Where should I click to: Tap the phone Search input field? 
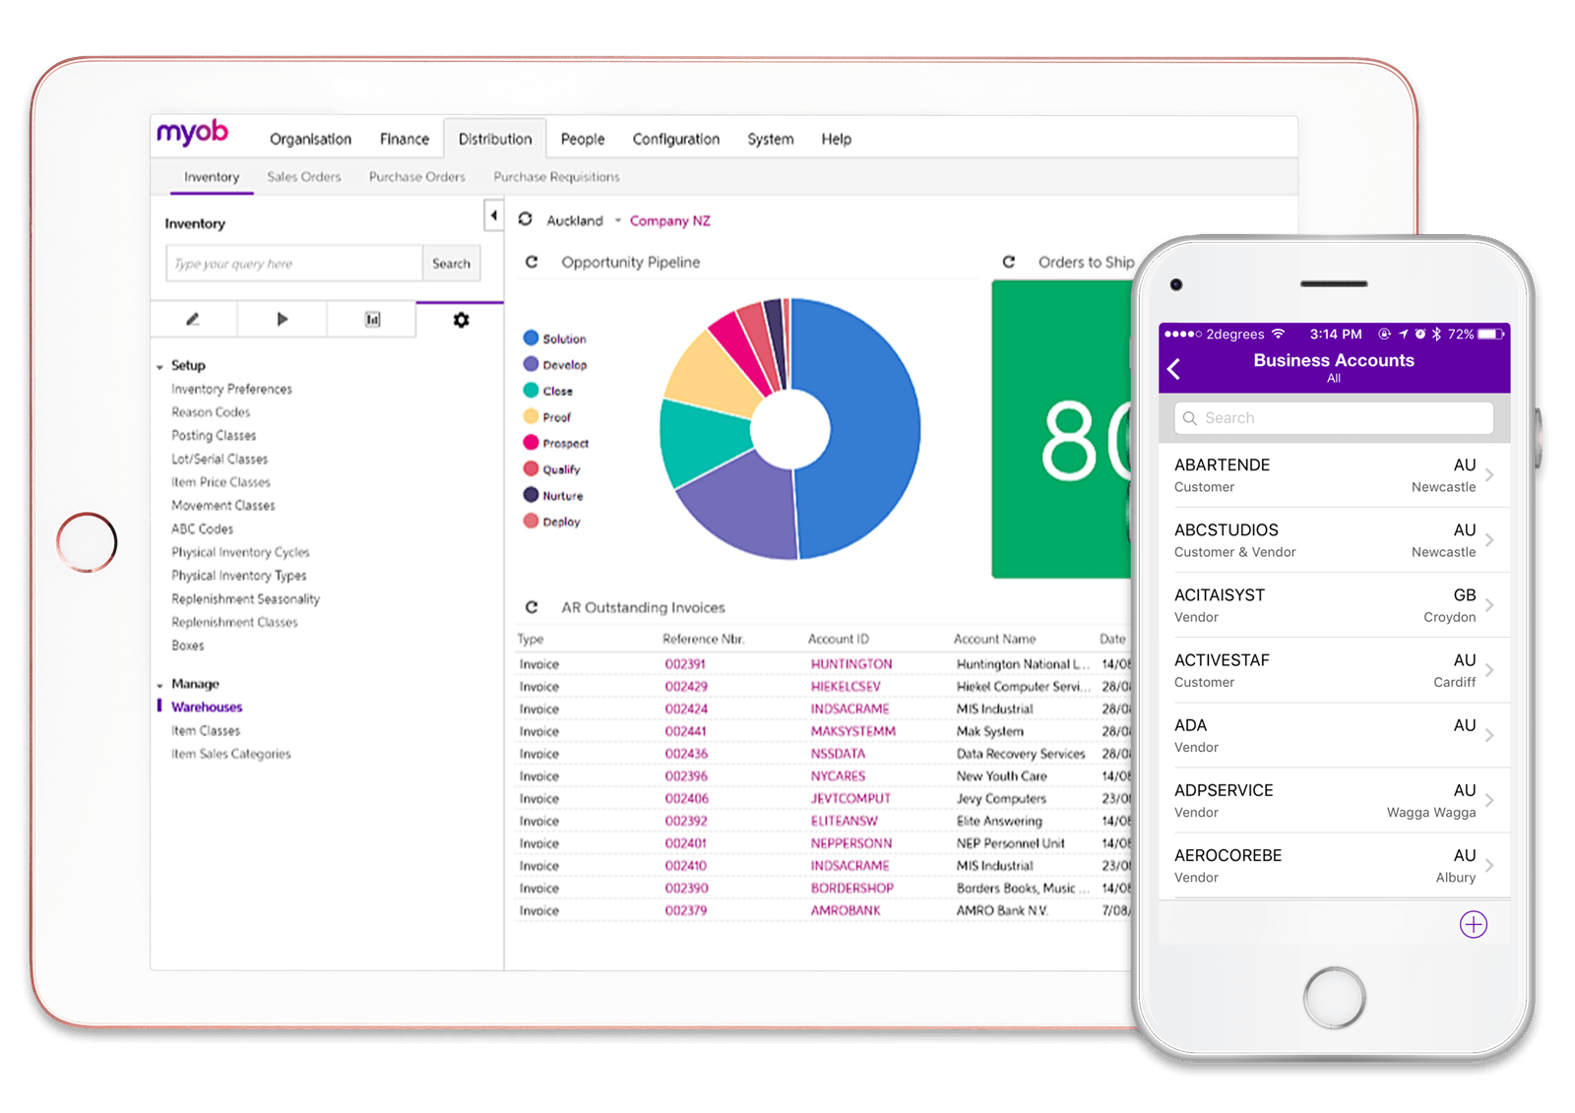point(1334,418)
